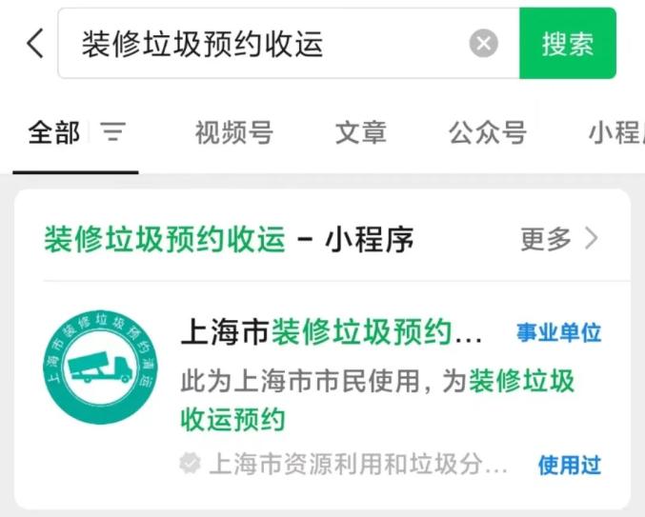Viewport: 645px width, 517px height.
Task: Open the publisher name 上海市资源利用和垃圾分…
Action: click(358, 464)
